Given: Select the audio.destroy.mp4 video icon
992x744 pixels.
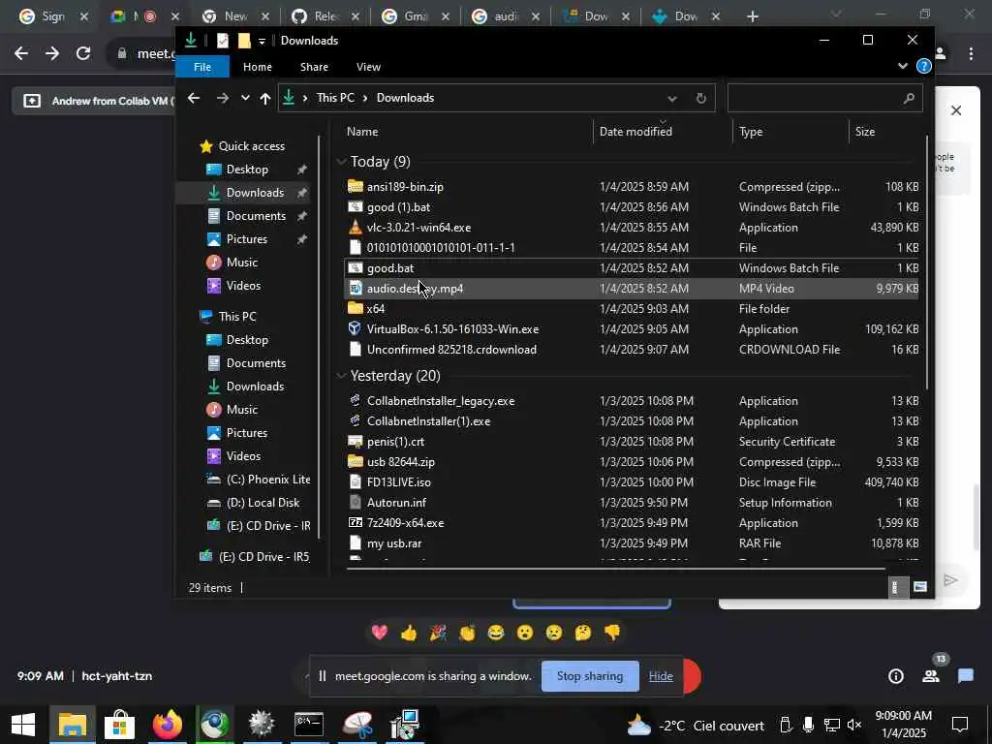Looking at the screenshot, I should coord(355,289).
